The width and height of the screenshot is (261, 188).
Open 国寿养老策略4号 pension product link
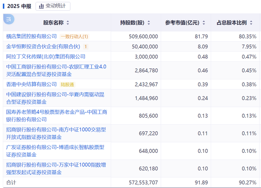[57, 116]
